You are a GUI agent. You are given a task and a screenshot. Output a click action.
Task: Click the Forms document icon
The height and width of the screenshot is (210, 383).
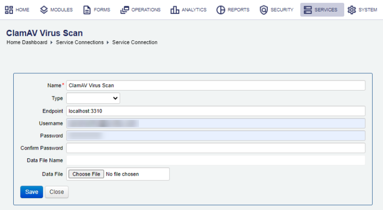point(87,10)
